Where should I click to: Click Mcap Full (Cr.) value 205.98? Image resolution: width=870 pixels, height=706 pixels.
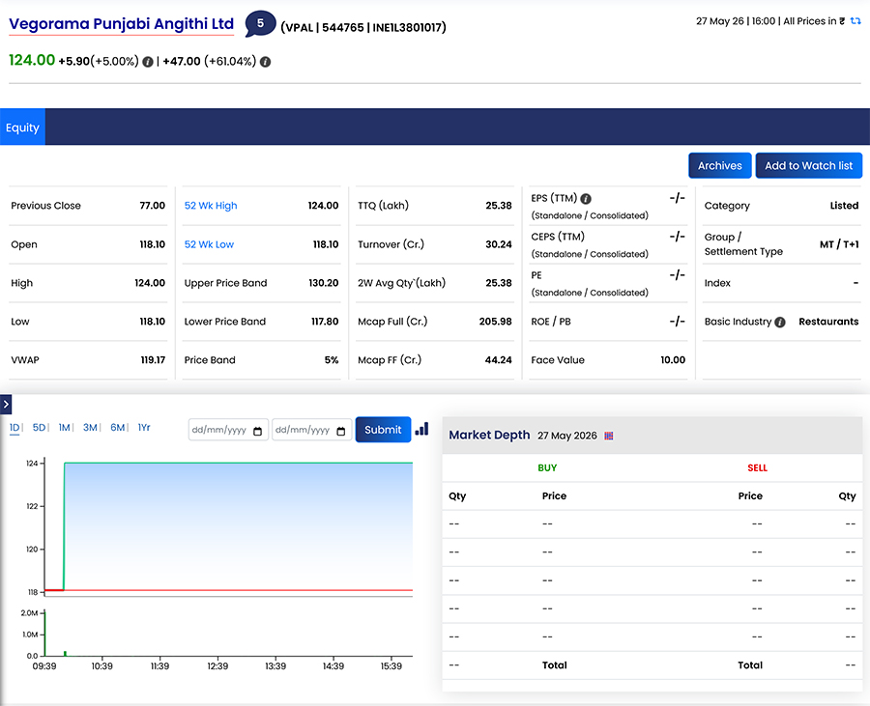(496, 322)
